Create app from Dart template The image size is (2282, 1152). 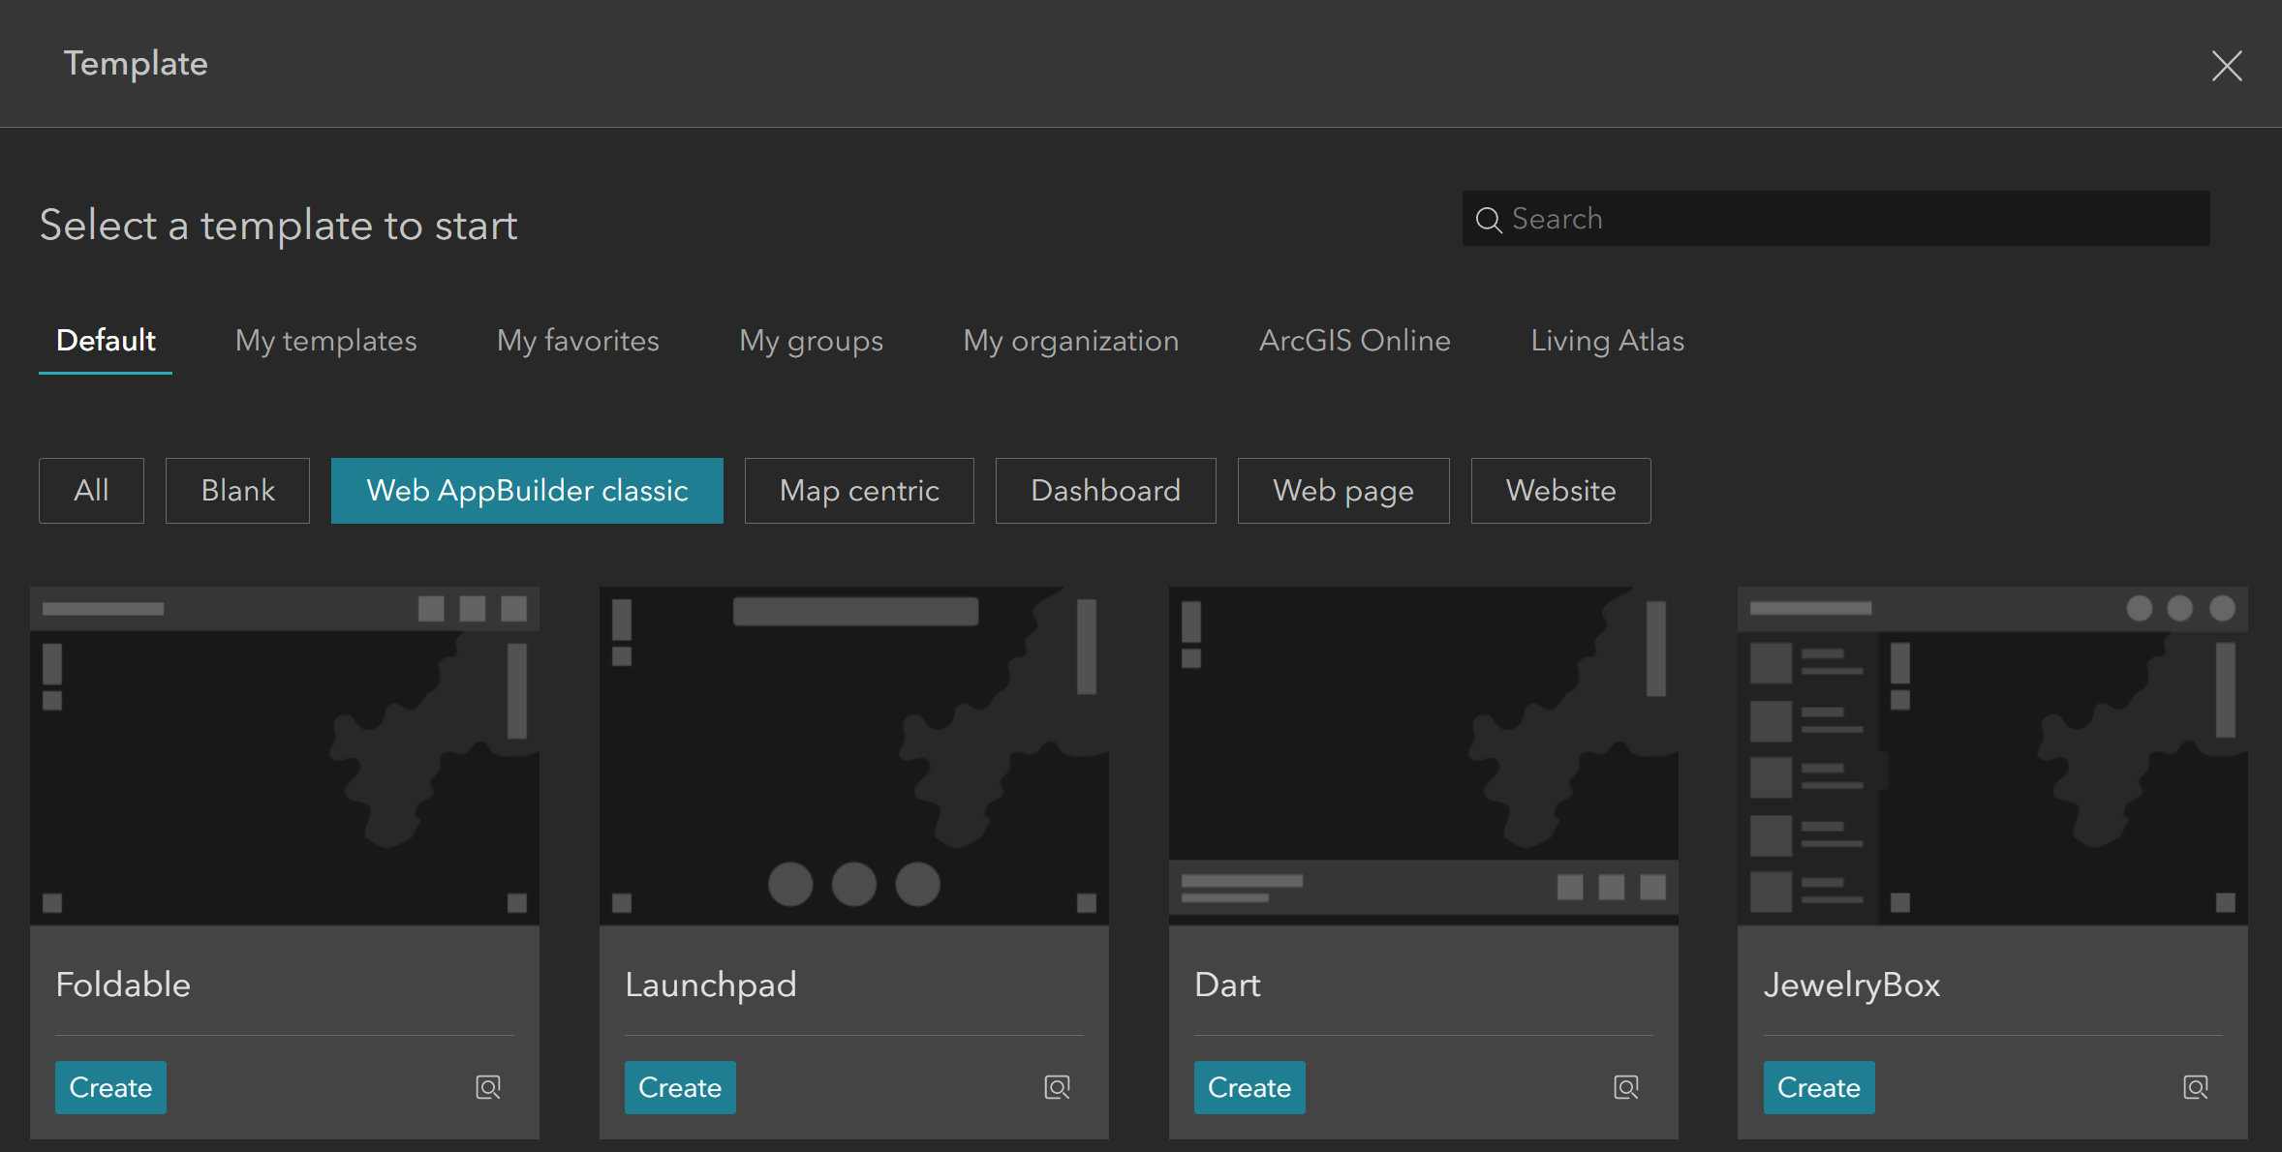click(x=1249, y=1087)
